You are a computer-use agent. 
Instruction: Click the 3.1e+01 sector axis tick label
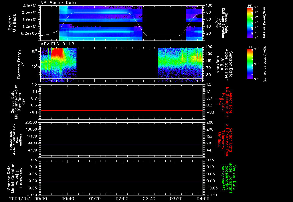pyautogui.click(x=30, y=5)
